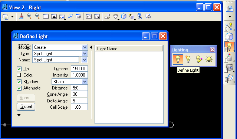Minimize the View 2 - Right window
This screenshot has height=139, width=237.
(200, 7)
